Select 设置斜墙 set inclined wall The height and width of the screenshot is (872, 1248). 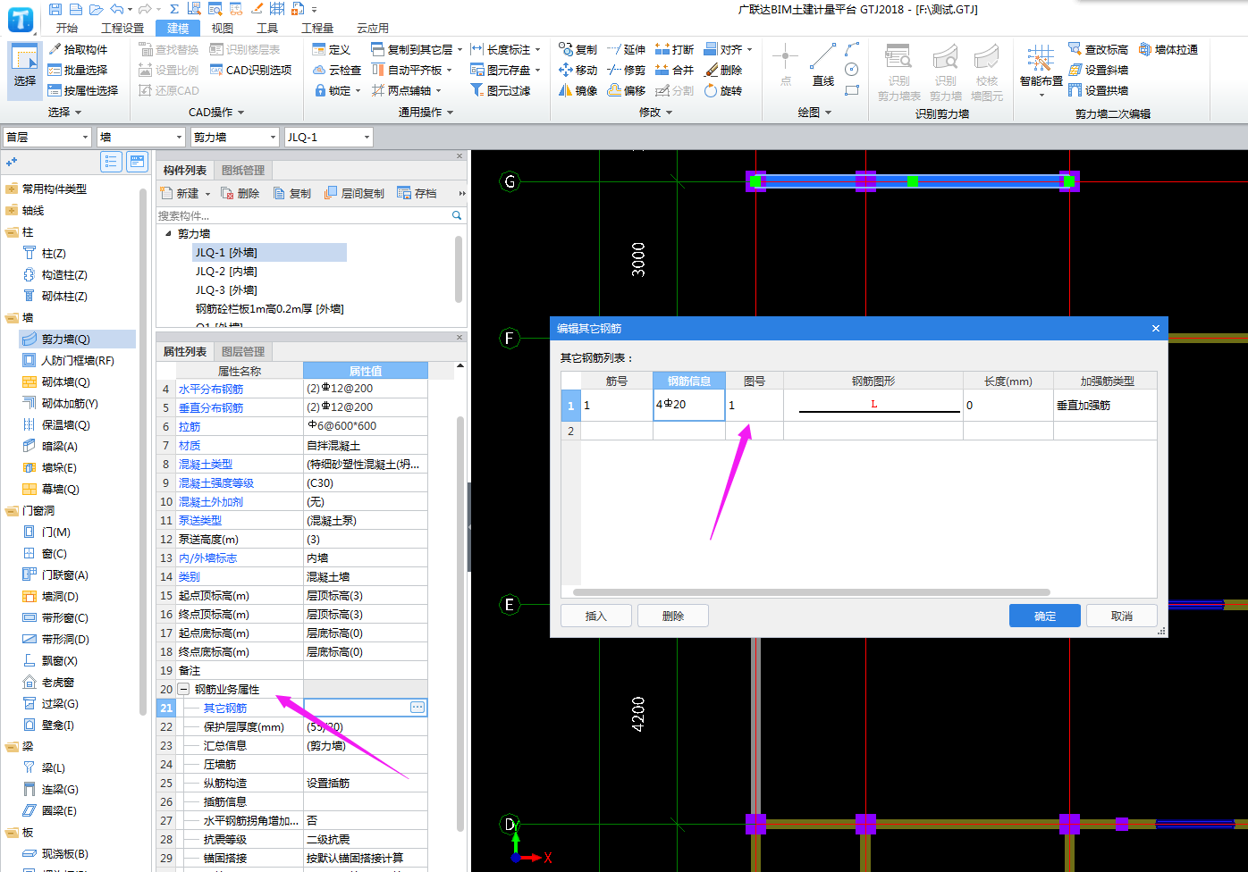click(x=1098, y=70)
